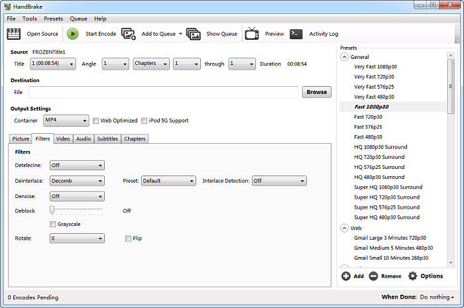Open the Denoise dropdown
Viewport: 464px width, 308px height.
coord(77,196)
